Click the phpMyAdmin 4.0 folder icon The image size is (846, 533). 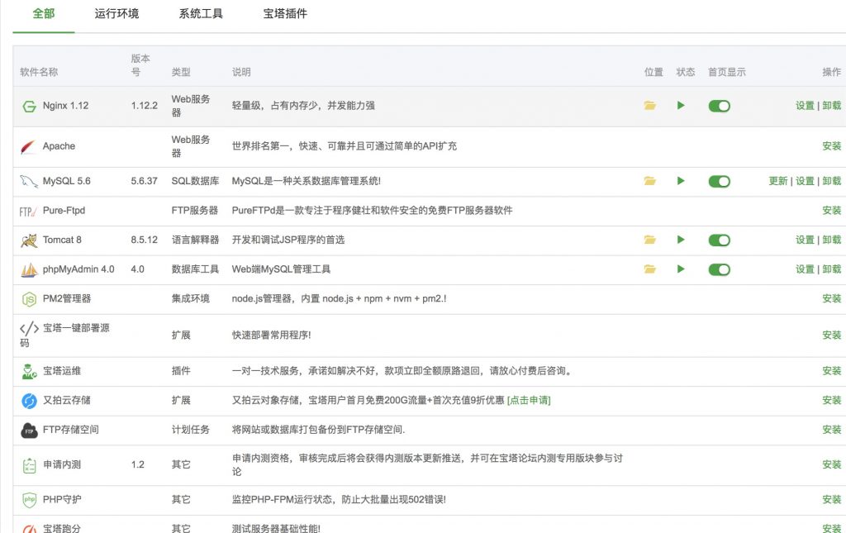(650, 269)
